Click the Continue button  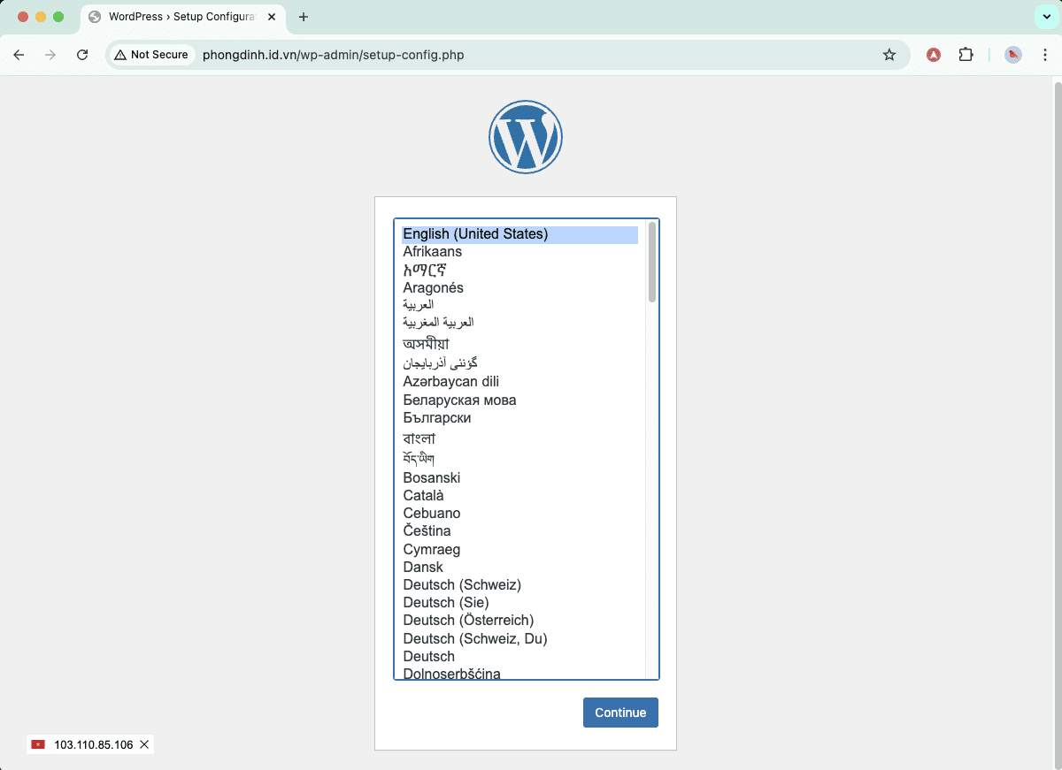[x=620, y=713]
